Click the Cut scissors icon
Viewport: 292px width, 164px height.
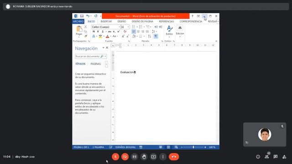[x=86, y=27]
